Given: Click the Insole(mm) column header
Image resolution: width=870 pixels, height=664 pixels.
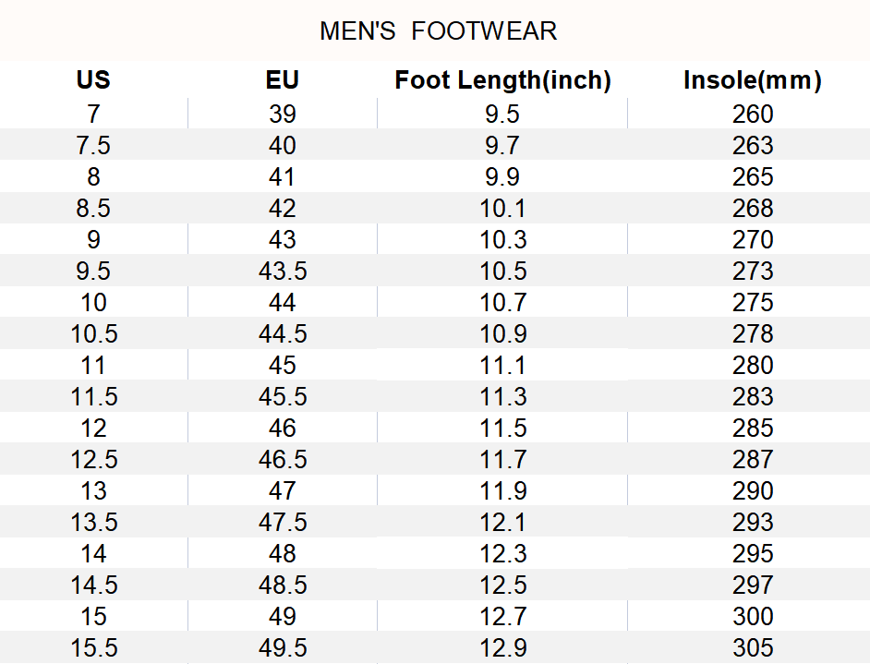Looking at the screenshot, I should (x=752, y=80).
